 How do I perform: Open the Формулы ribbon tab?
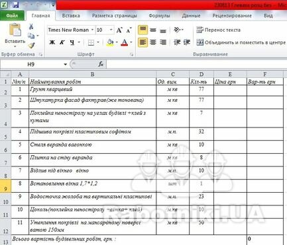tap(159, 16)
